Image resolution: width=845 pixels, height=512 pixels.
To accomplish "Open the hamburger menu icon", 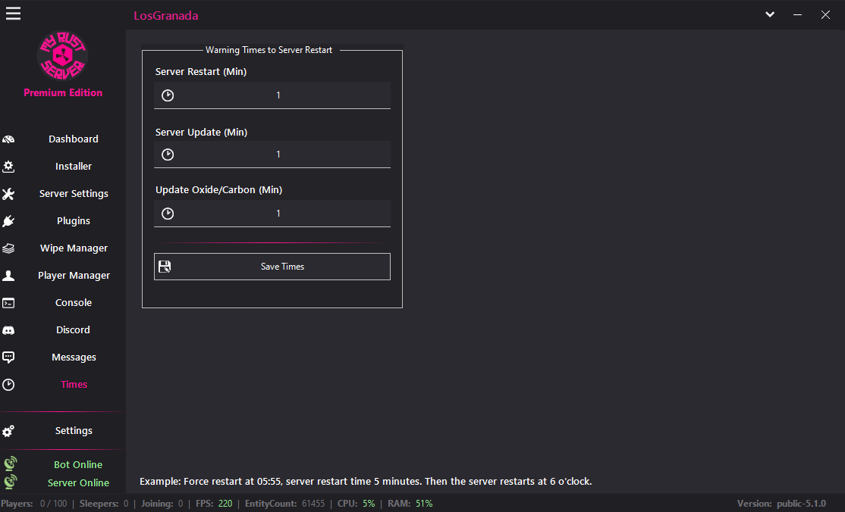I will [x=14, y=14].
